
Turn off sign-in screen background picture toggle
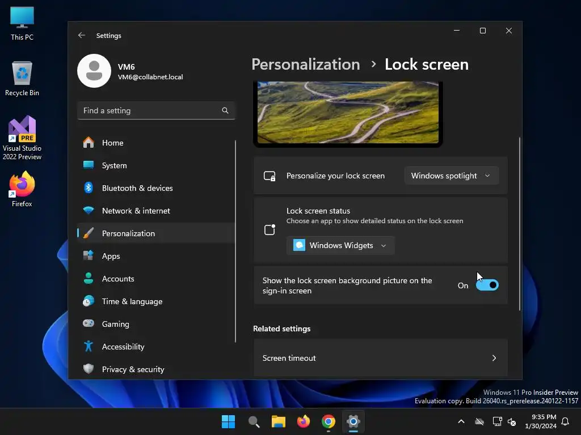[x=487, y=285]
